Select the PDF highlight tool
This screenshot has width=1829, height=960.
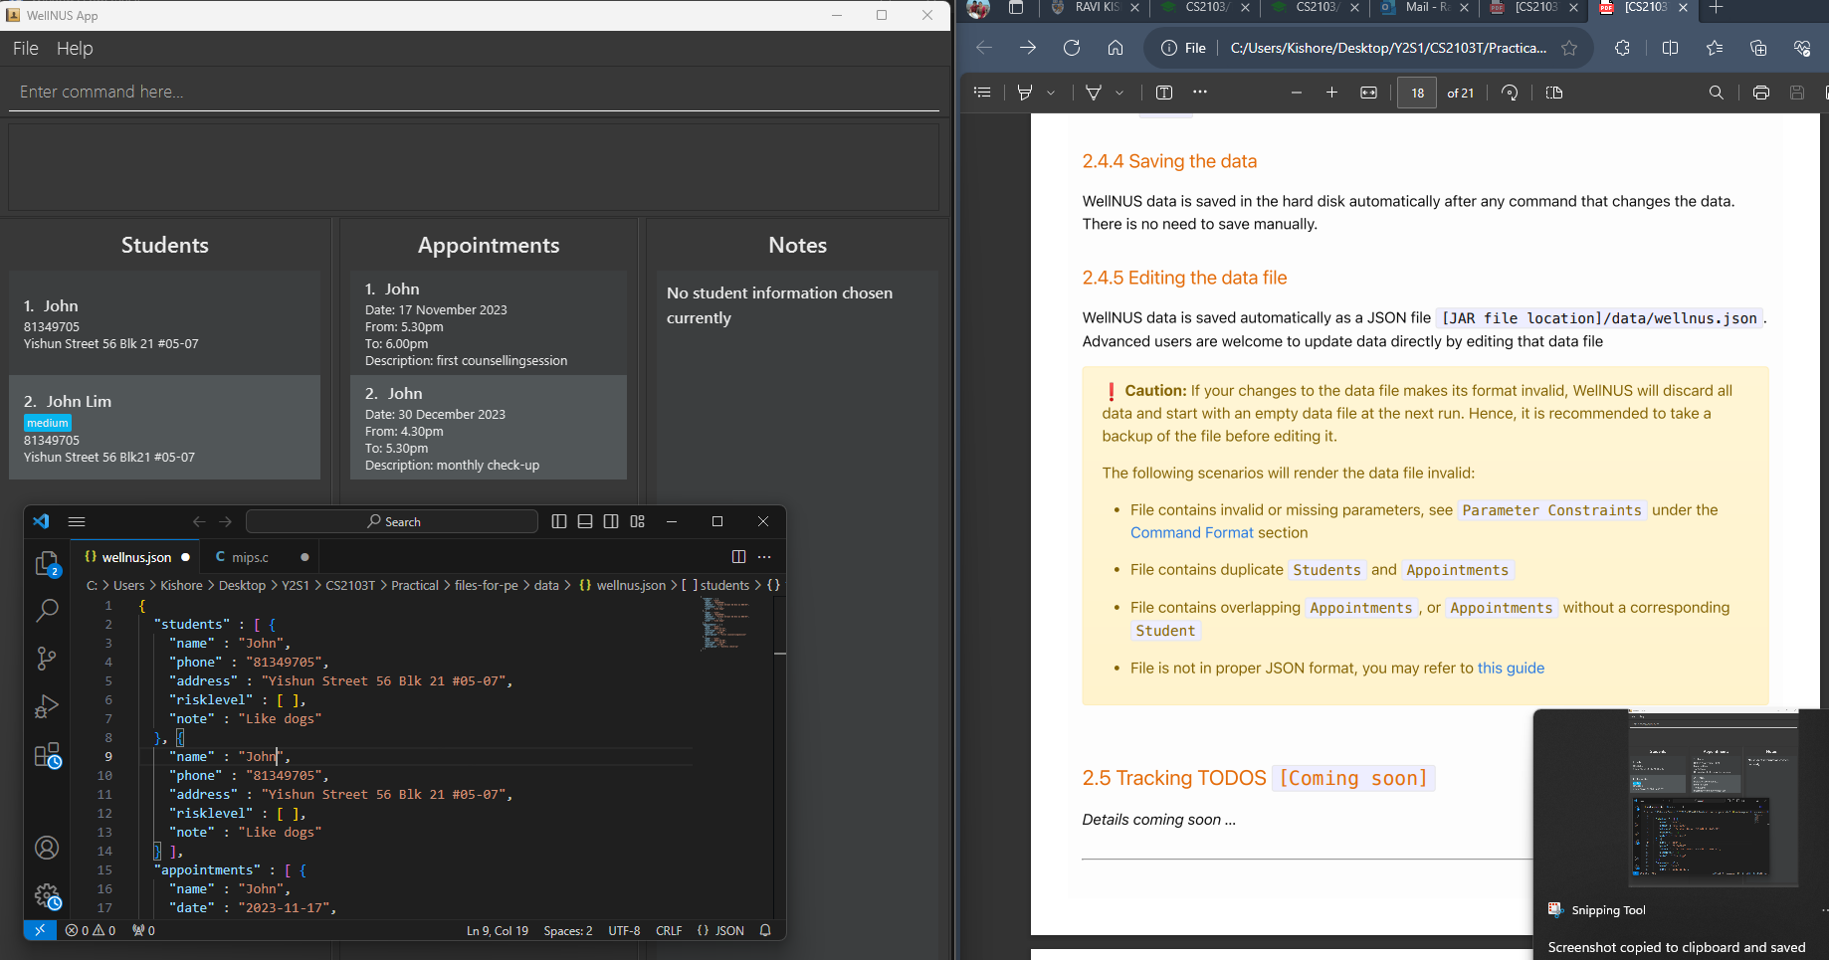[1025, 93]
